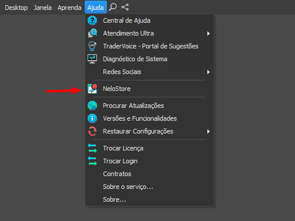Select Trocar Licença entry
Viewport: 295px width, 221px height.
pyautogui.click(x=150, y=148)
